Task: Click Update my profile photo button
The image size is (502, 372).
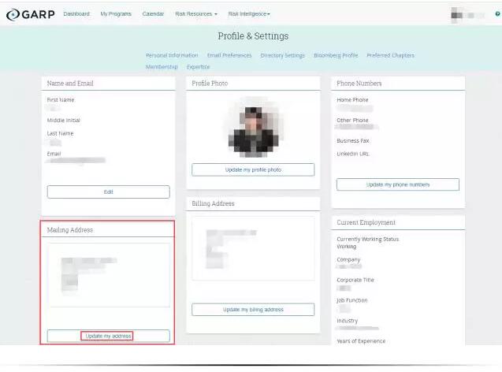Action: (x=253, y=169)
